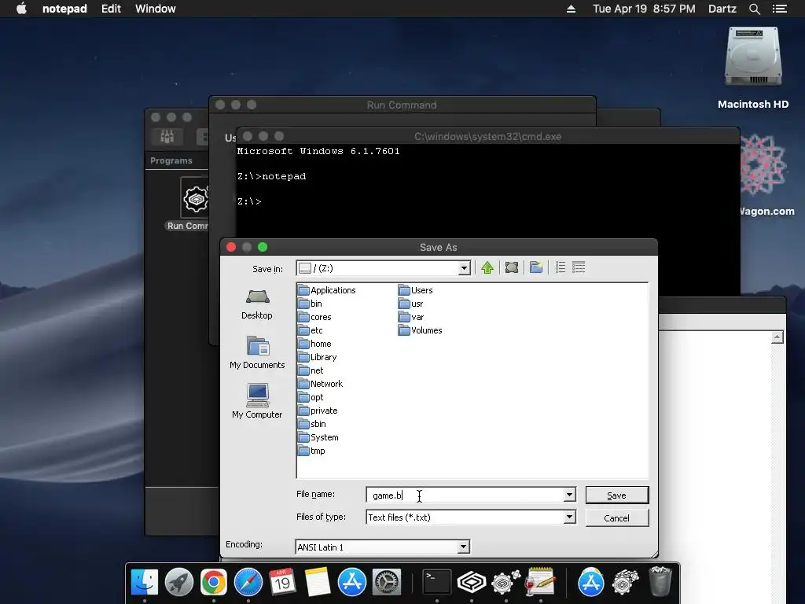
Task: Select the System folder
Action: tap(319, 437)
